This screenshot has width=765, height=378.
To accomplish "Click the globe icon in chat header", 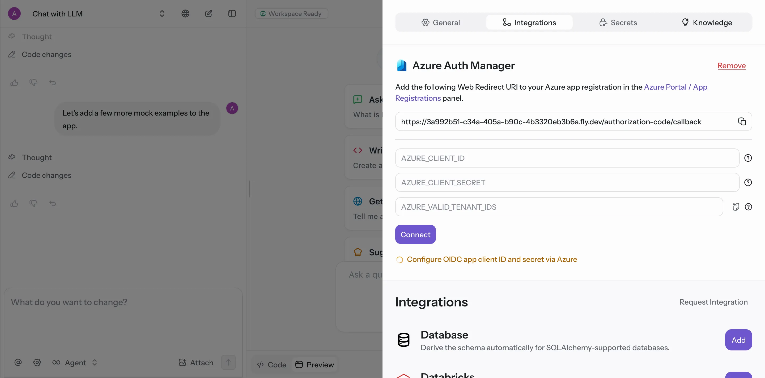I will (x=185, y=14).
